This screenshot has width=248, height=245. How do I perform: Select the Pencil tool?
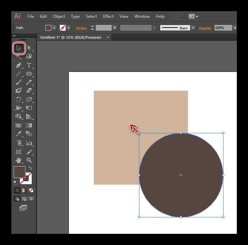click(x=29, y=82)
